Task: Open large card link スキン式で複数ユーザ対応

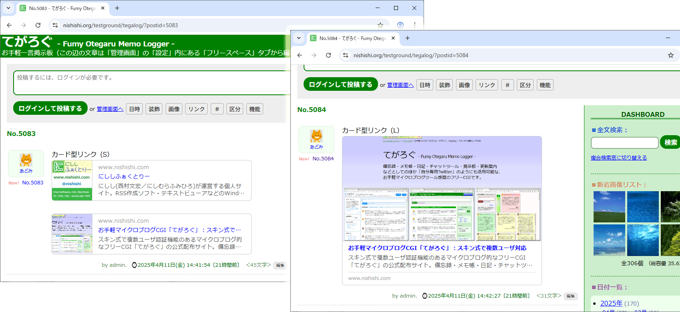Action: pyautogui.click(x=437, y=248)
